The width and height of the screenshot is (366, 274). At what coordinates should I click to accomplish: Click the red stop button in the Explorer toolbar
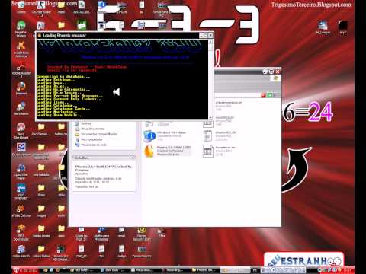coord(263,95)
